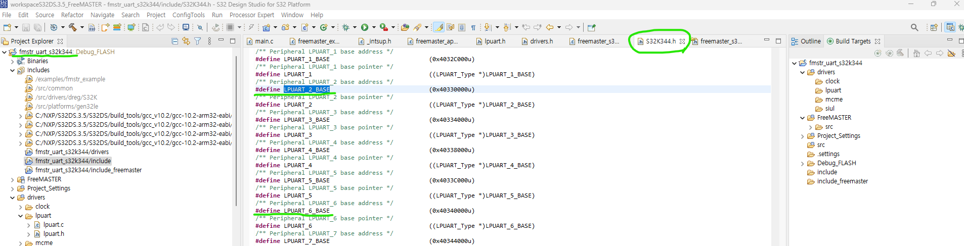The image size is (964, 246).
Task: Expand clock folder in Project Explorer
Action: tap(21, 207)
